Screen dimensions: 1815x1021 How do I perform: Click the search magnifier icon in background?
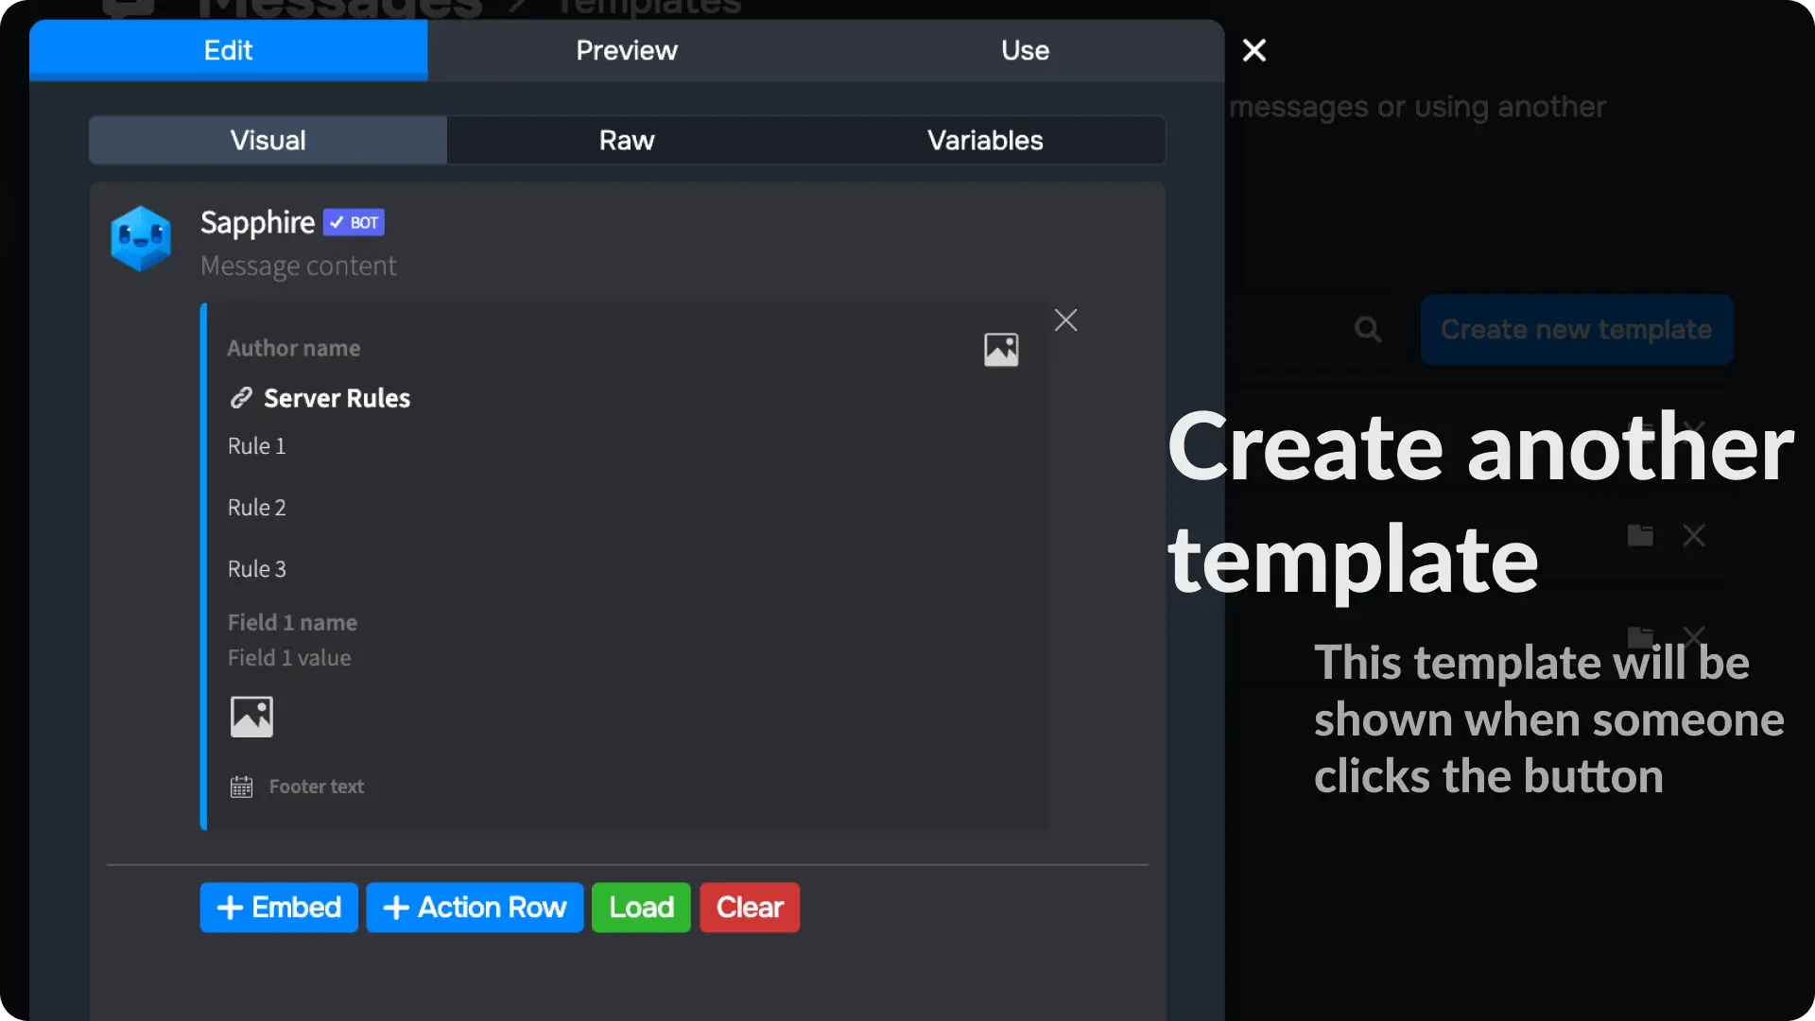coord(1368,330)
